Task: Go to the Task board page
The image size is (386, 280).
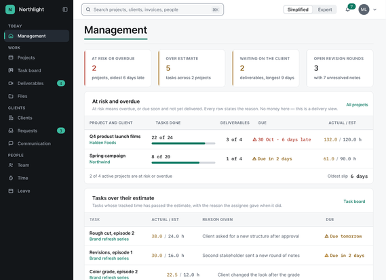Action: coord(29,70)
